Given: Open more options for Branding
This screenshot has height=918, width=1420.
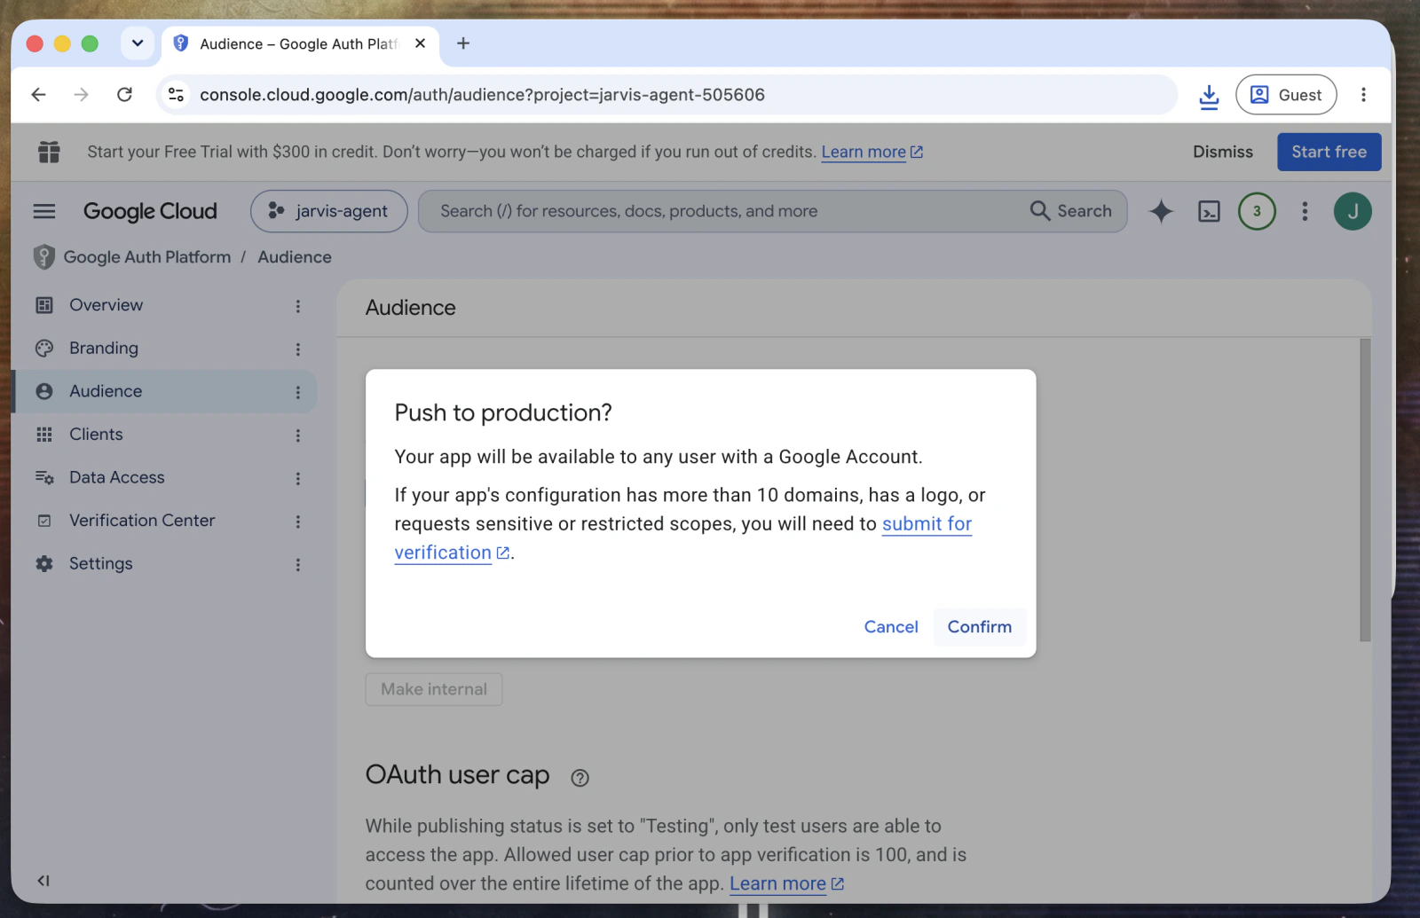Looking at the screenshot, I should click(298, 349).
